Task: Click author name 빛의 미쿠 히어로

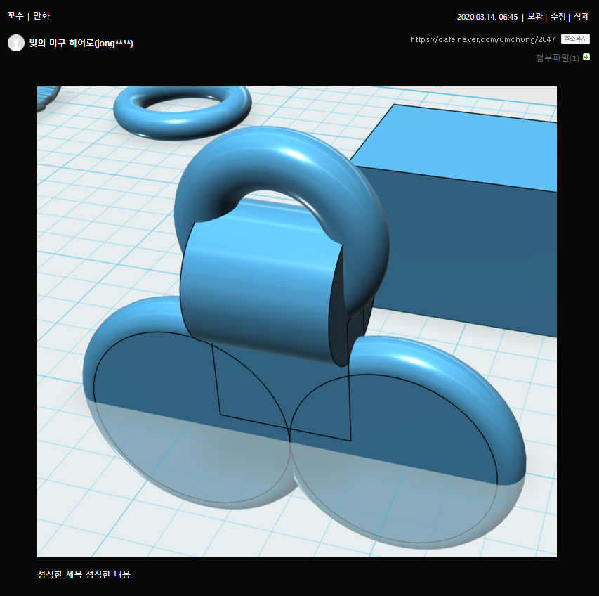Action: coord(81,43)
